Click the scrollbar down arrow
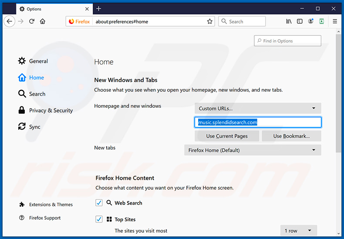 click(x=338, y=233)
